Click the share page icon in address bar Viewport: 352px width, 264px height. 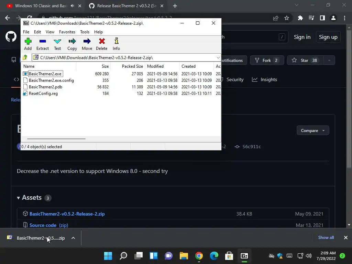pyautogui.click(x=276, y=18)
